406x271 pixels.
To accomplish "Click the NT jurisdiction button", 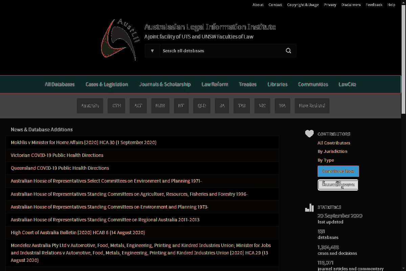I will click(181, 106).
